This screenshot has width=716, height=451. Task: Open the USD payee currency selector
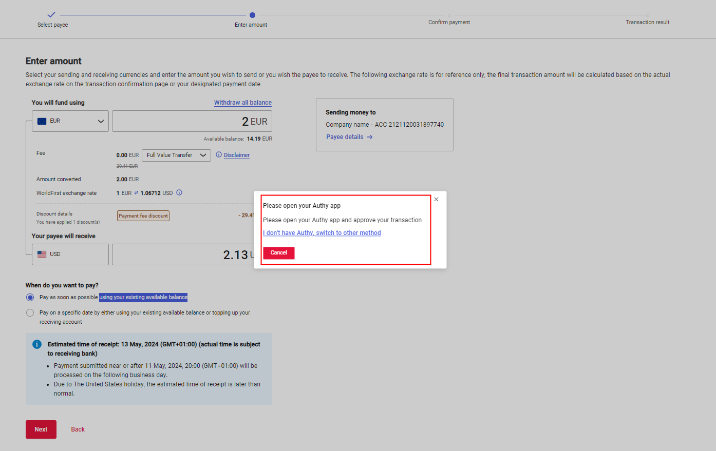coord(70,254)
